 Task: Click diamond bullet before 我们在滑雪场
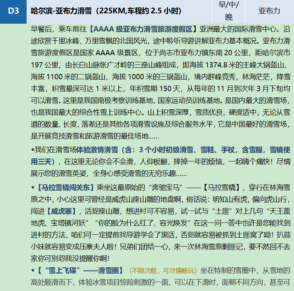coord(33,150)
